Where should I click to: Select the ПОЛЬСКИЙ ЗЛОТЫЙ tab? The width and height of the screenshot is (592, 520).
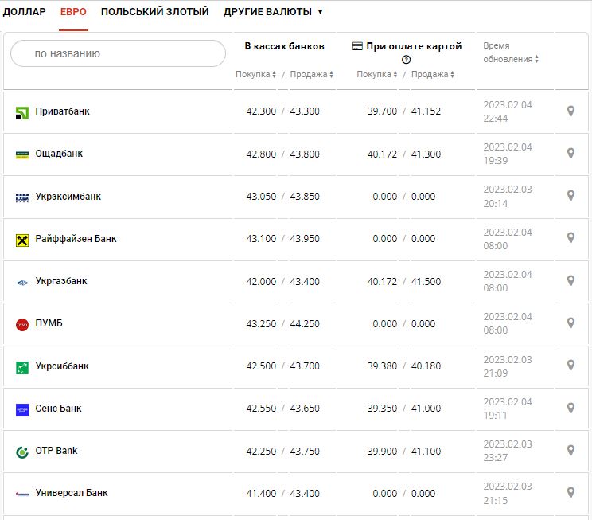[154, 12]
